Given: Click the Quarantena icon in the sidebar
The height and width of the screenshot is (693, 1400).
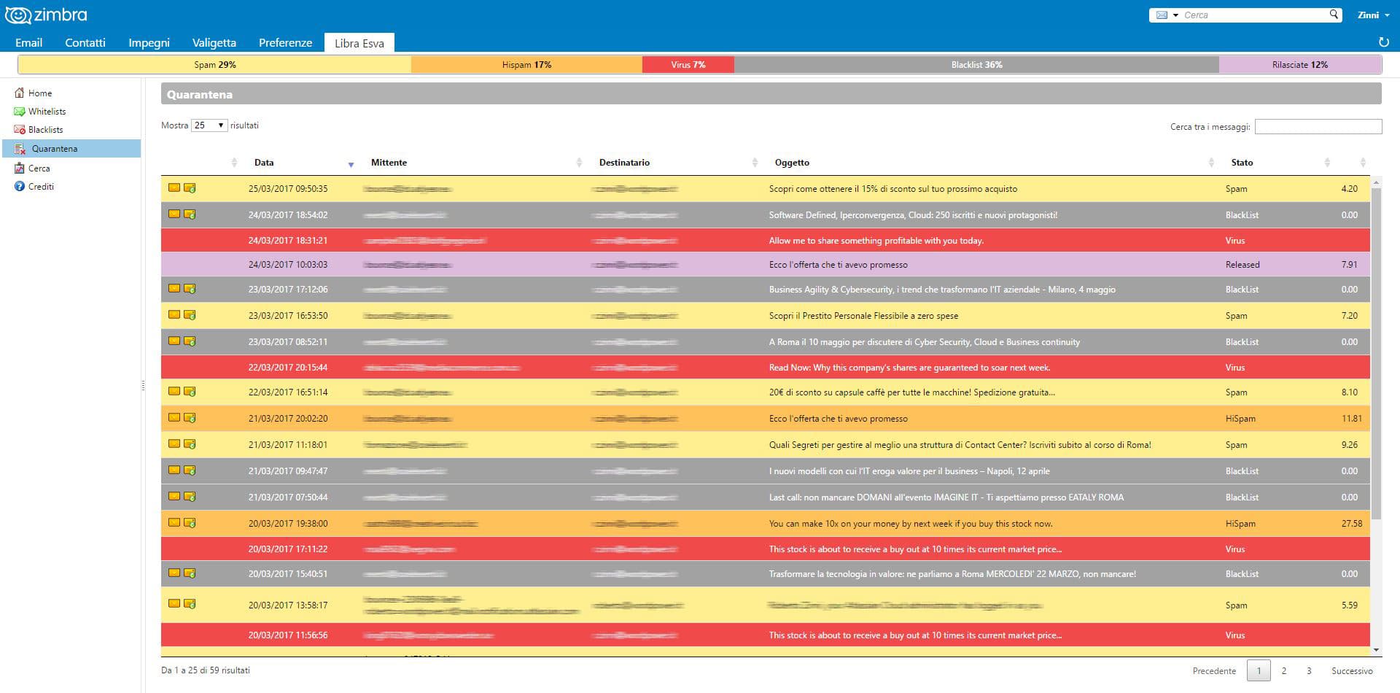Looking at the screenshot, I should (x=20, y=149).
